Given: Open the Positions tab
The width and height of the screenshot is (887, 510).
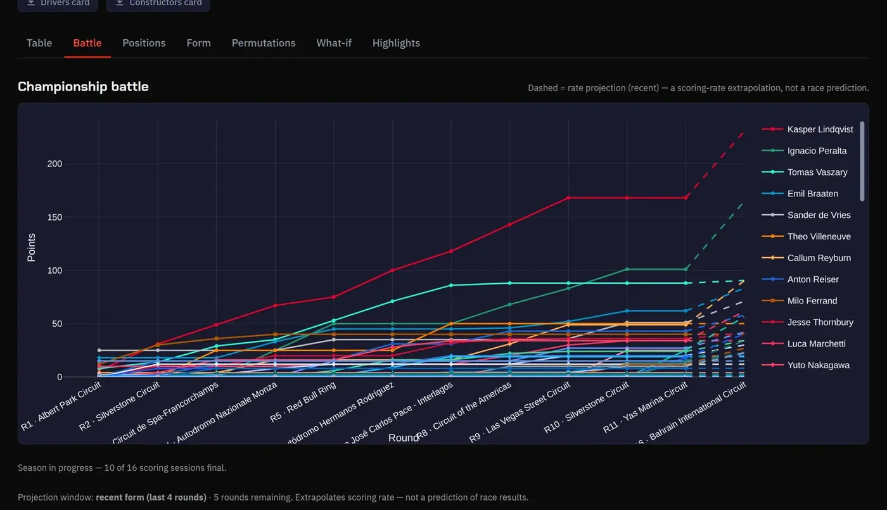Looking at the screenshot, I should click(144, 43).
